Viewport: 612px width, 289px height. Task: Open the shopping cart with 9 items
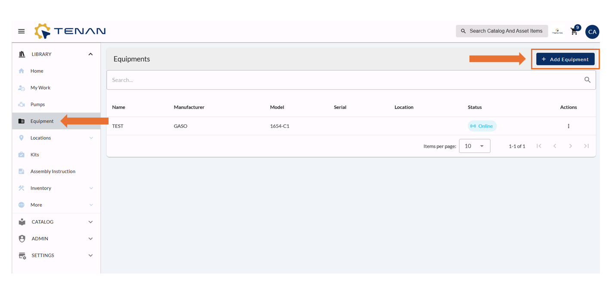tap(574, 31)
